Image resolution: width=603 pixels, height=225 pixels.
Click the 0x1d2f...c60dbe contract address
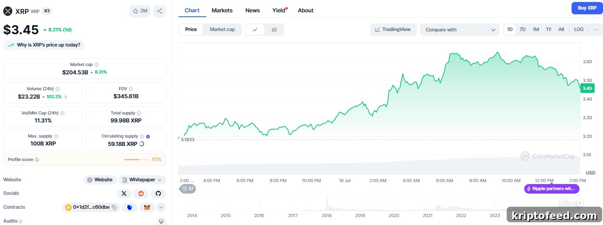[91, 207]
